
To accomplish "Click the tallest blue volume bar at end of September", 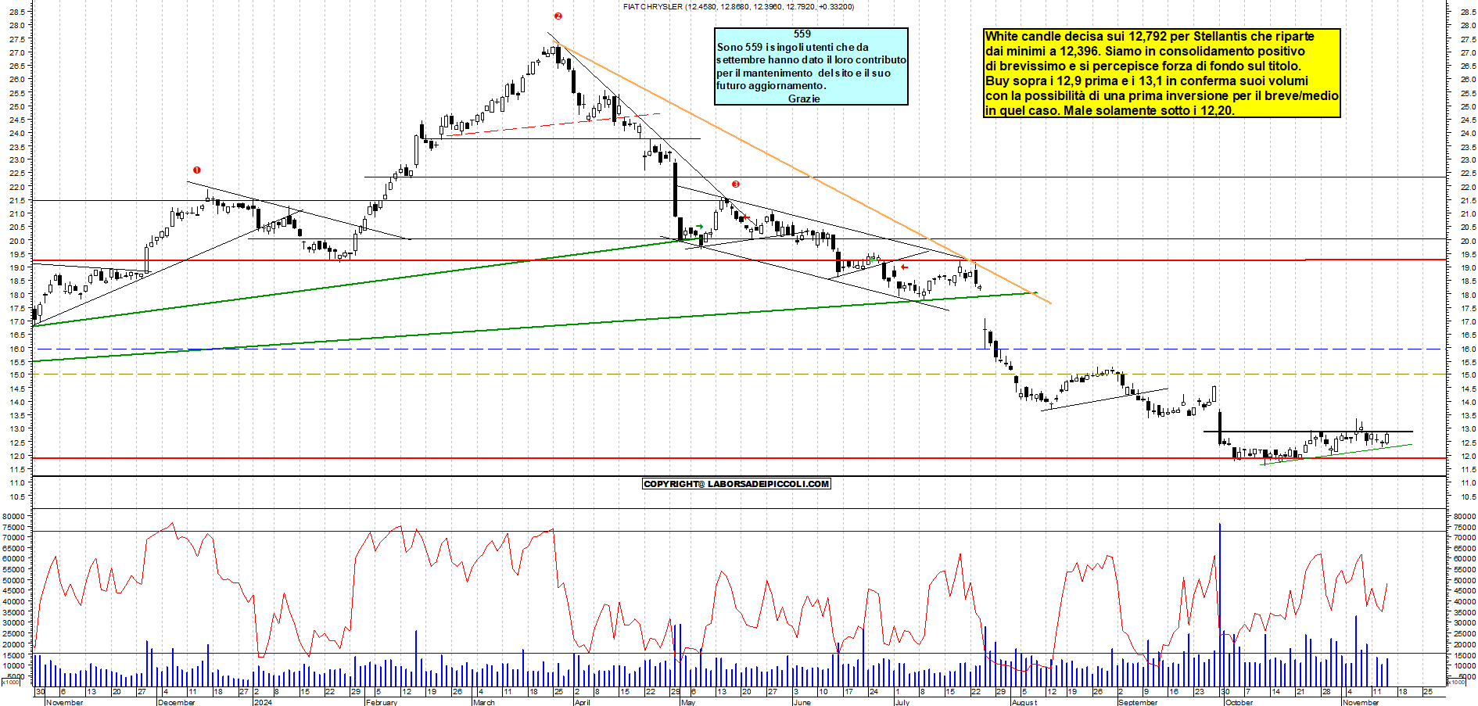I will point(1219,604).
